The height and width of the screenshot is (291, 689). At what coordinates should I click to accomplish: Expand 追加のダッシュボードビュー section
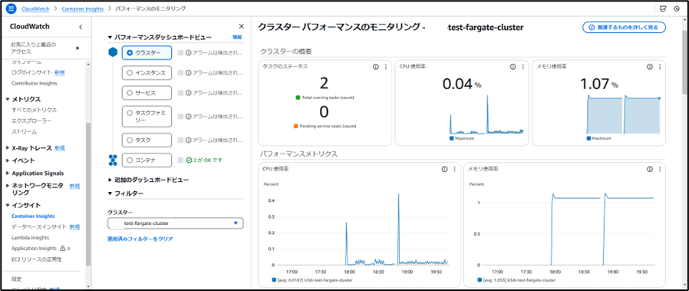point(110,180)
